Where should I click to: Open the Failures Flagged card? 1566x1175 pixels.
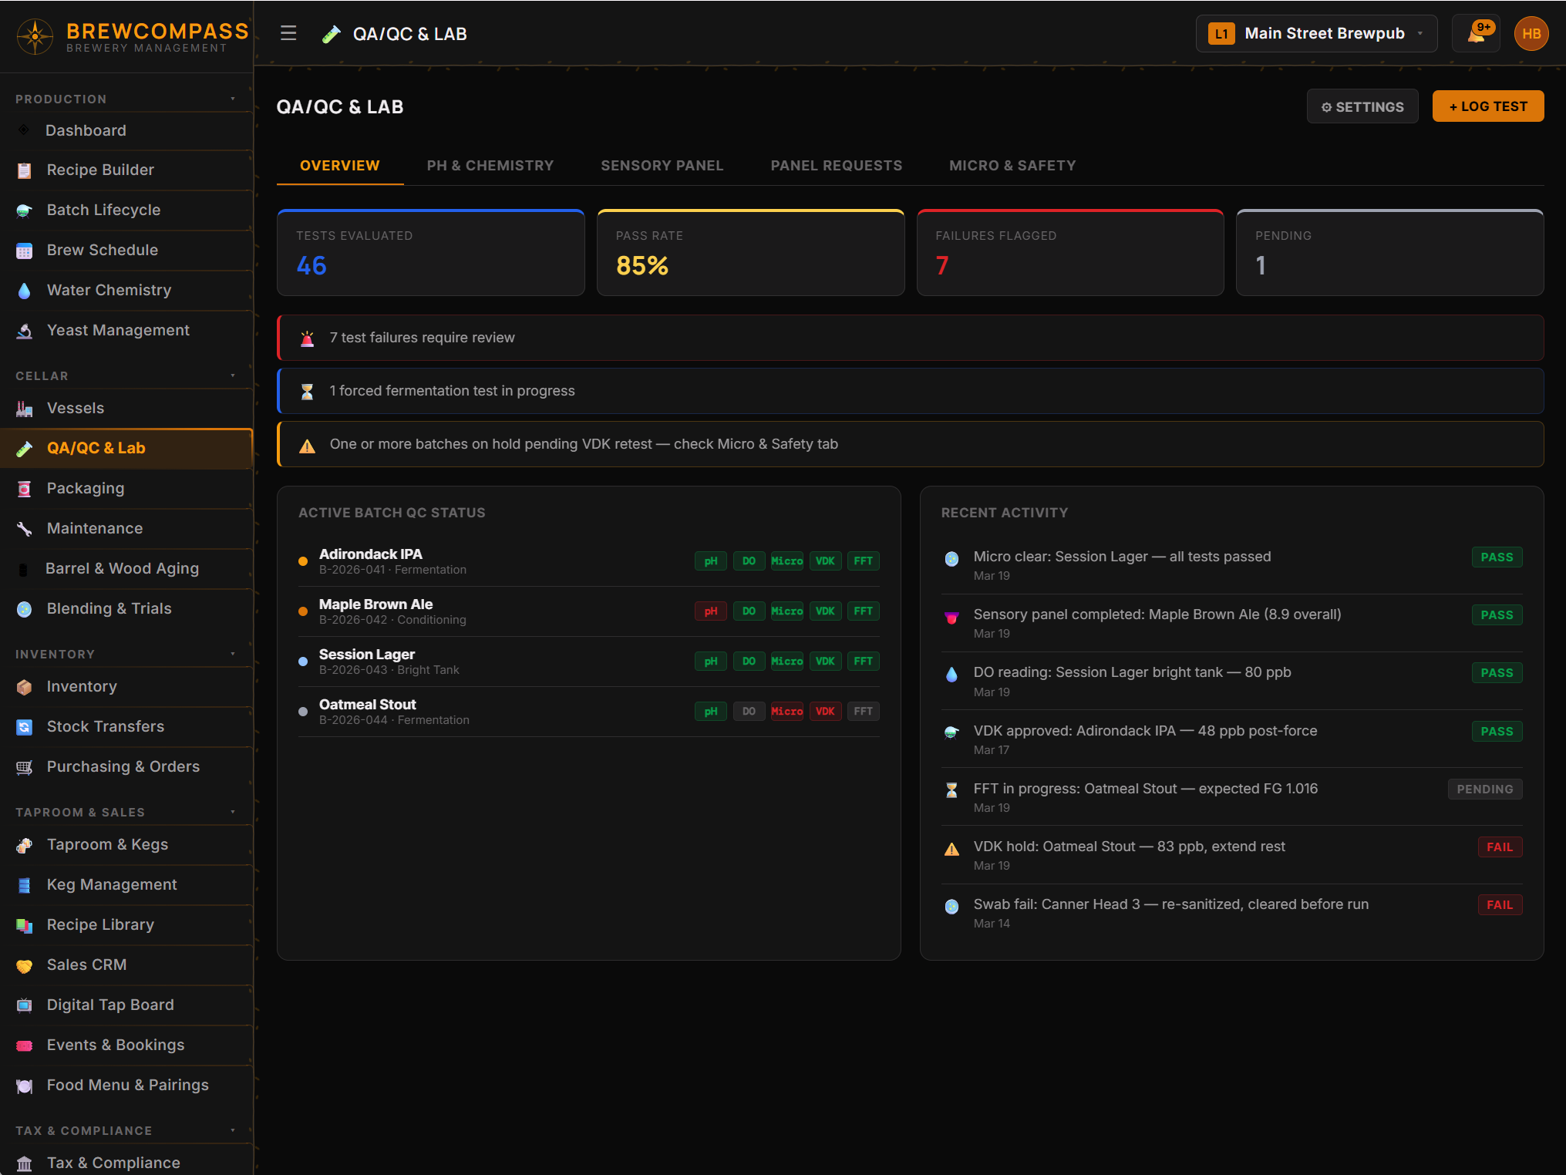point(1070,252)
